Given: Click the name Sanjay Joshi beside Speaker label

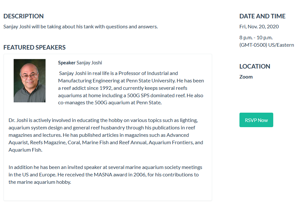Looking at the screenshot, I should (x=89, y=62).
